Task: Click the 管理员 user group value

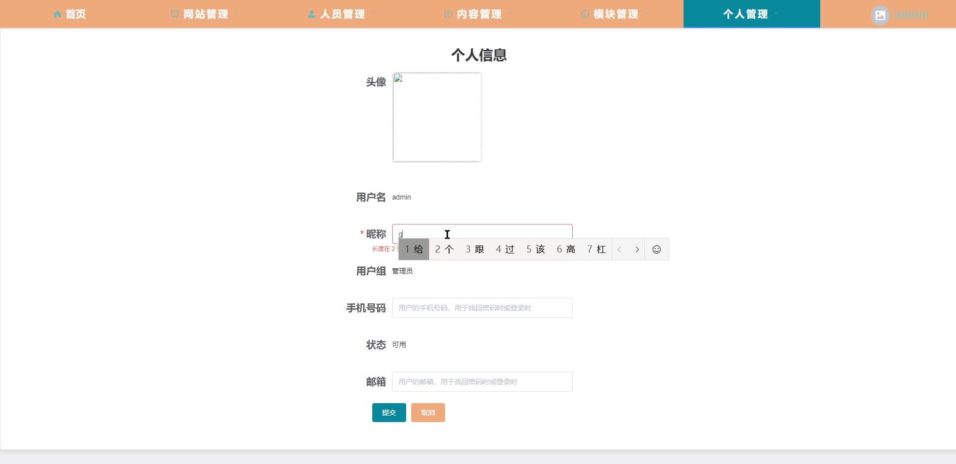Action: tap(403, 271)
